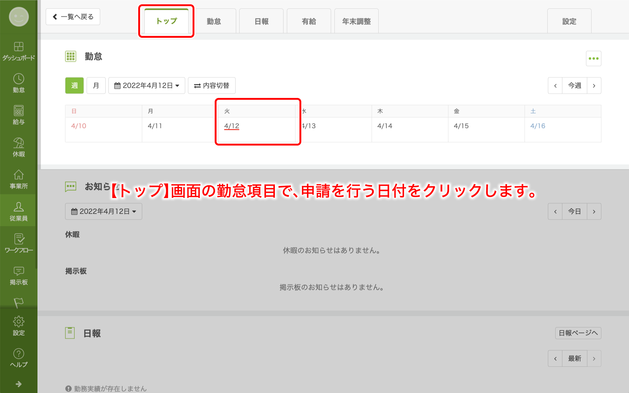
Task: Open the 年末調整 tab
Action: [356, 21]
